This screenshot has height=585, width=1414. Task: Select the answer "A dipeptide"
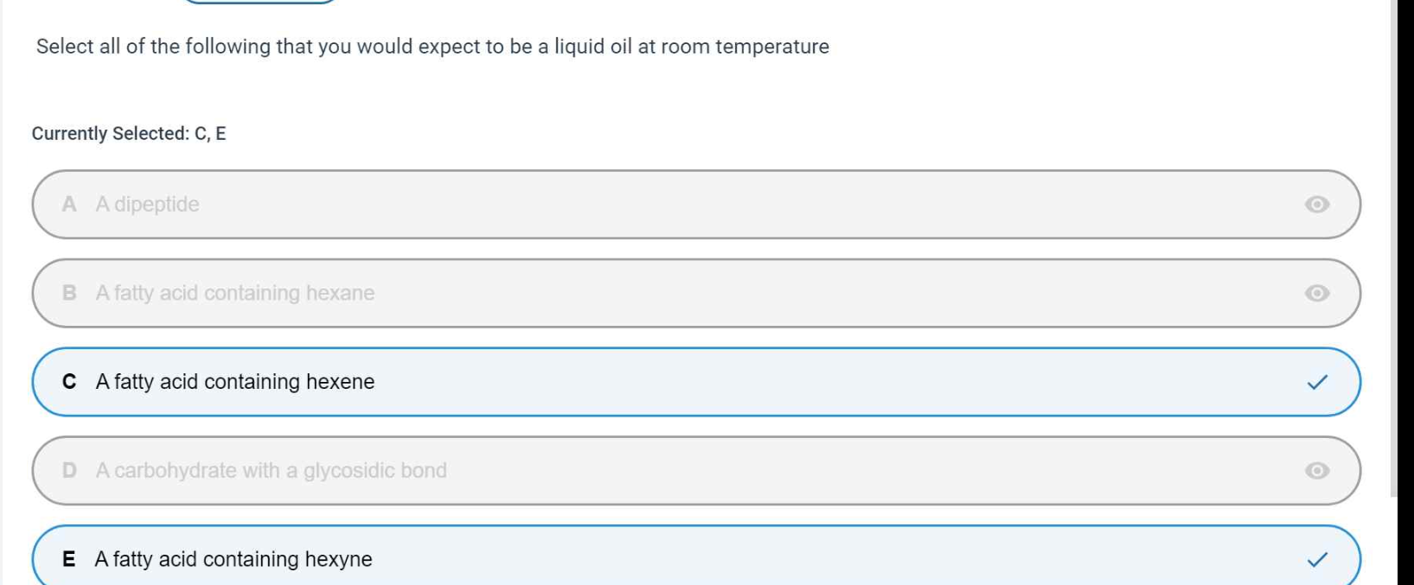tap(148, 205)
